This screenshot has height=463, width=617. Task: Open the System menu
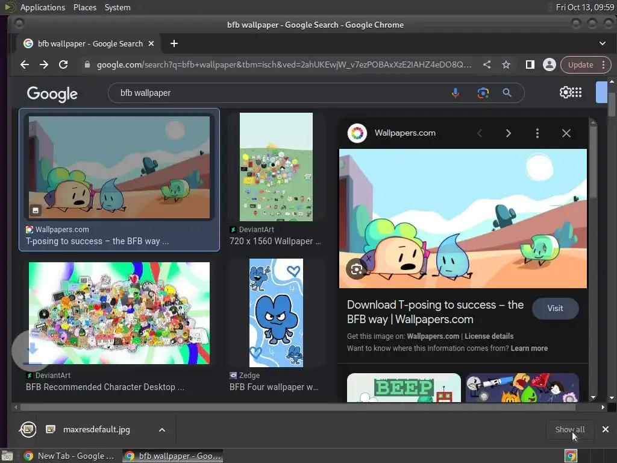tap(117, 7)
